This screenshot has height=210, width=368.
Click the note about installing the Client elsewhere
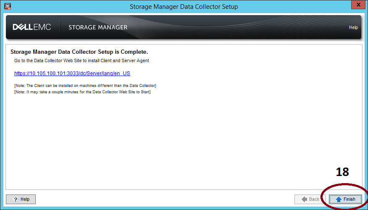click(x=85, y=86)
